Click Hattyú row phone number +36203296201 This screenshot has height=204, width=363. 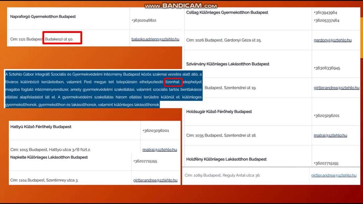(156, 131)
